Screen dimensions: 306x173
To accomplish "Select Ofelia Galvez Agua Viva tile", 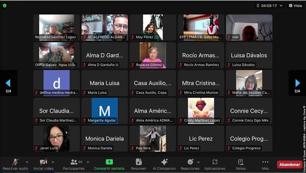I will 56,55.
